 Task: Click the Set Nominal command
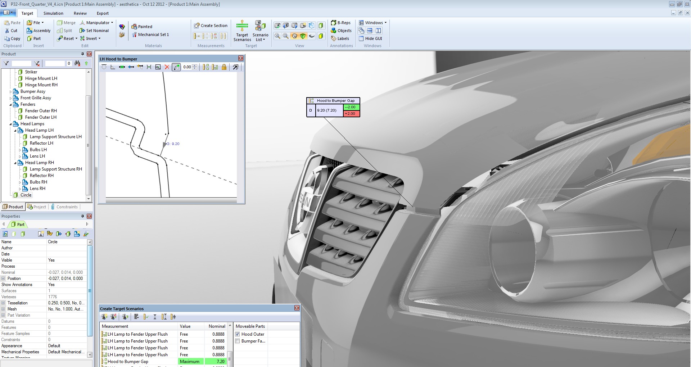point(94,31)
